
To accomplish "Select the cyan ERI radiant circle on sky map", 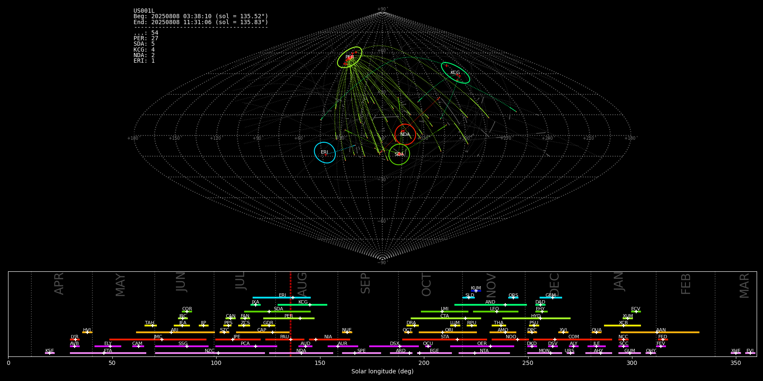I will pyautogui.click(x=325, y=152).
